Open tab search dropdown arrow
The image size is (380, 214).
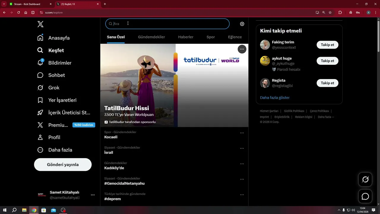(x=4, y=4)
